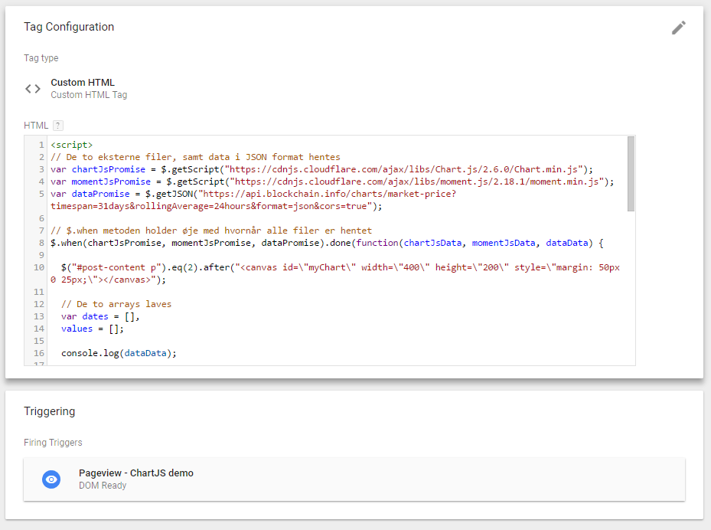Viewport: 711px width, 530px height.
Task: Click the dataPromise getJSON line
Action: (x=253, y=194)
